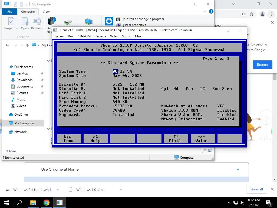
Task: Open the Sound menu in PCem
Action: (127, 36)
